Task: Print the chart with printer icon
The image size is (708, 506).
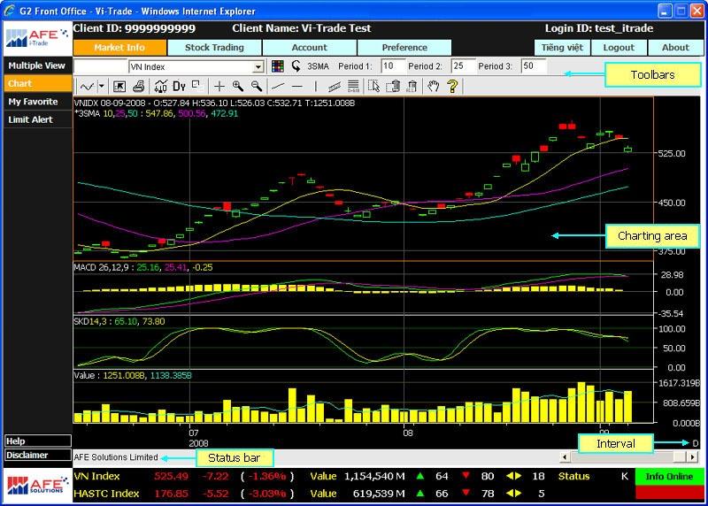Action: (x=139, y=86)
